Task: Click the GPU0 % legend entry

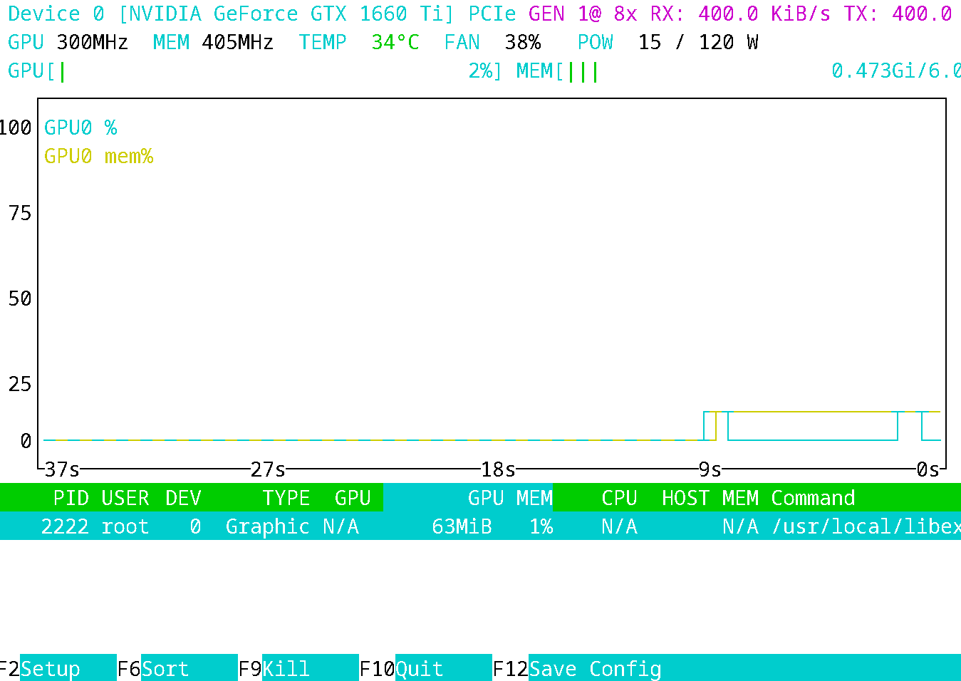Action: click(x=80, y=128)
